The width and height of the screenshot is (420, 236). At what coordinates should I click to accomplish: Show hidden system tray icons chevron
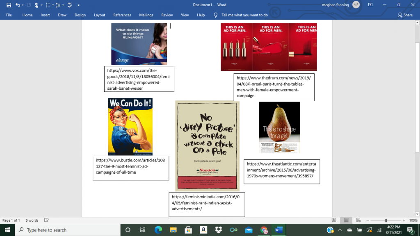(x=340, y=230)
